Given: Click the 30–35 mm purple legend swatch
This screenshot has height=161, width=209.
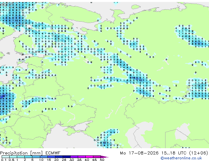Looking at the screenshot, I should pyautogui.click(x=74, y=157).
